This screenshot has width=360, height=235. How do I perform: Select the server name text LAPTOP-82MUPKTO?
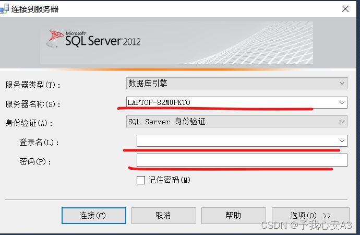(x=159, y=102)
